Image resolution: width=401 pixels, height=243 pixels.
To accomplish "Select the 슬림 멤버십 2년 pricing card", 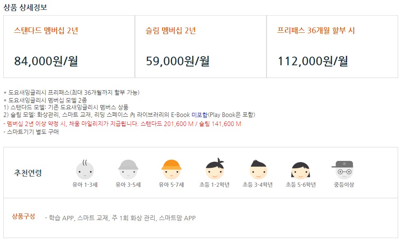I will tap(201, 46).
